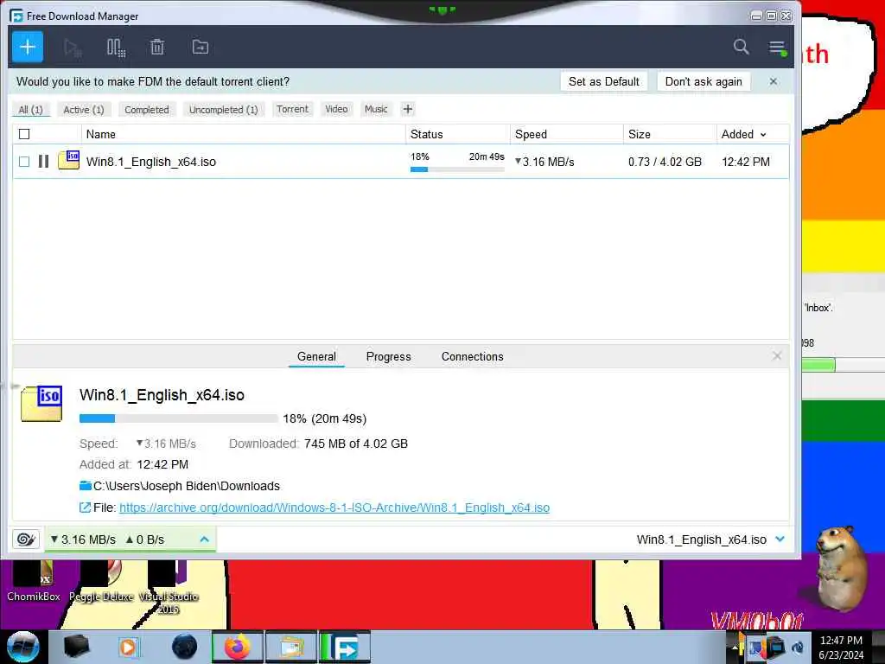Filter downloads by Music
Viewport: 885px width, 664px height.
[x=376, y=109]
